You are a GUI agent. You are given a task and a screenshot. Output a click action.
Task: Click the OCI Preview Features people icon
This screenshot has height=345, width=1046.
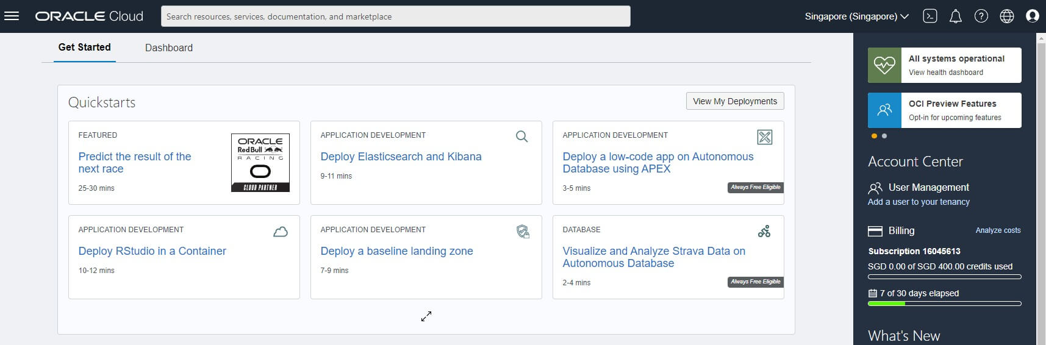884,110
